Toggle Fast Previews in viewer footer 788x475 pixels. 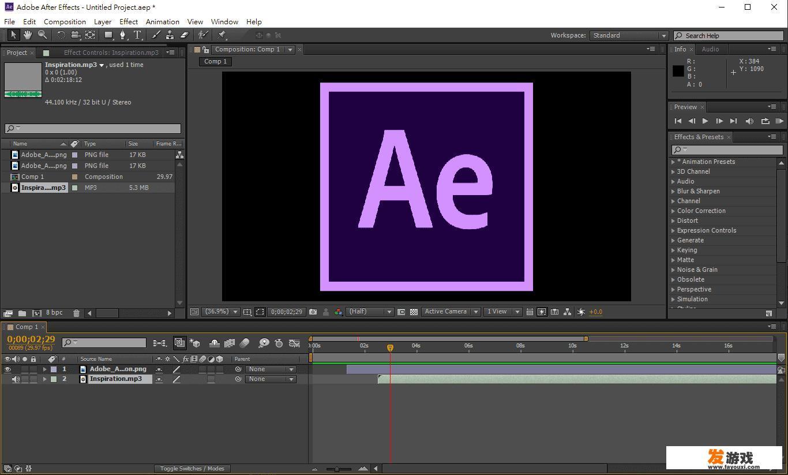pos(542,312)
